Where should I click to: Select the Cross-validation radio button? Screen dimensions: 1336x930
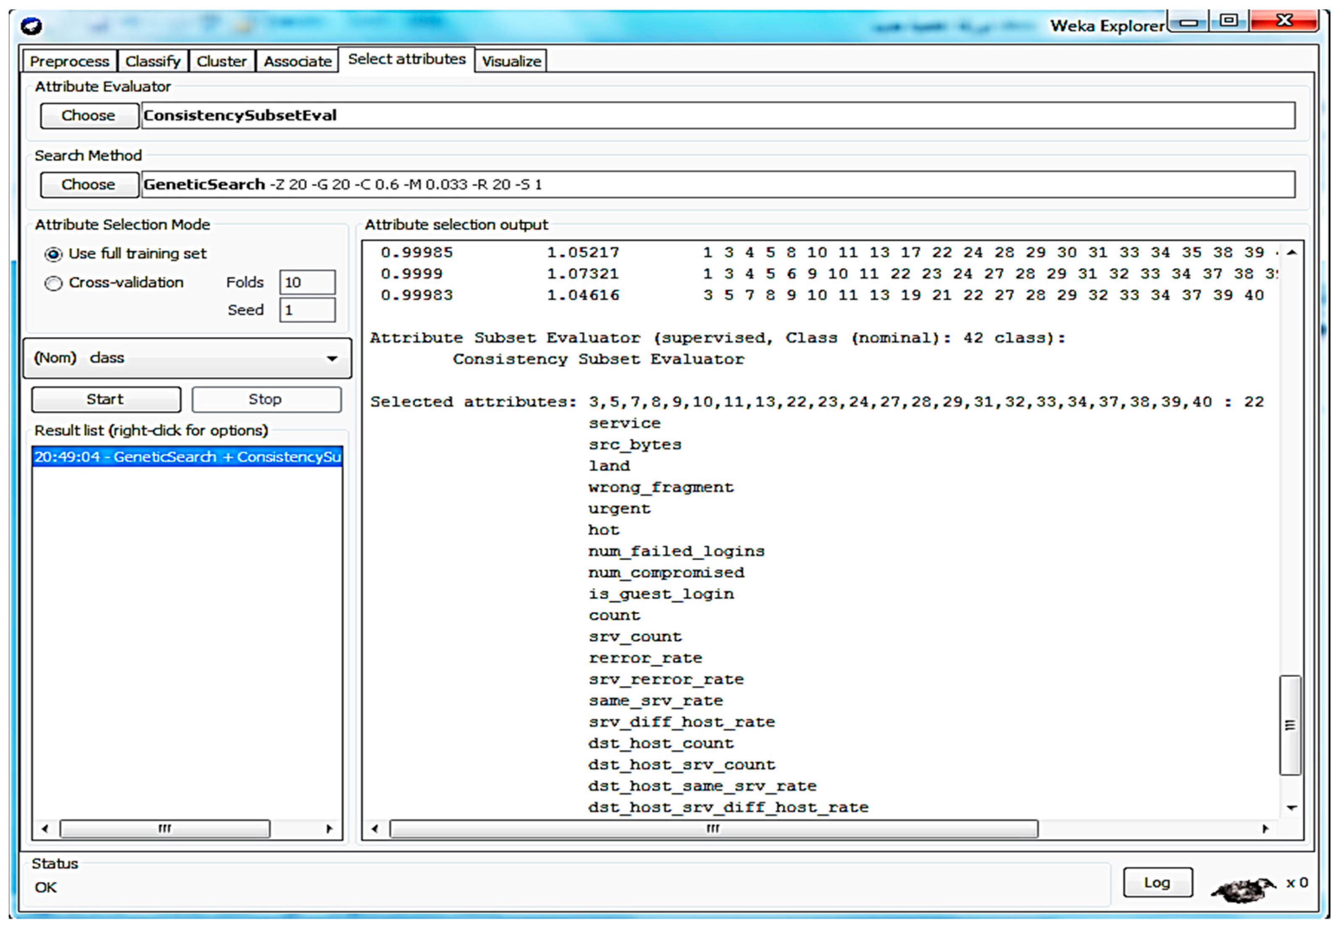coord(54,283)
